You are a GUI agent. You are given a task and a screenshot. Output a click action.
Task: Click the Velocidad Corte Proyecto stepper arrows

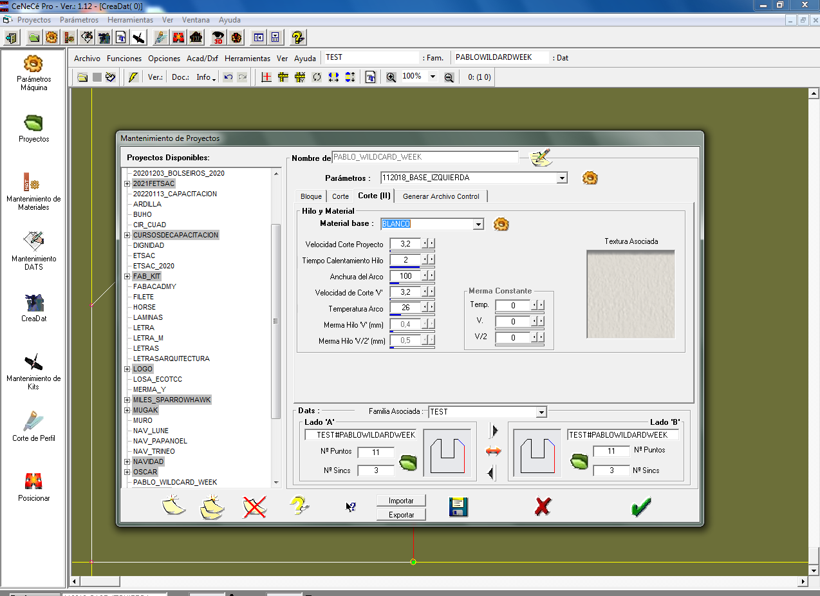point(428,244)
